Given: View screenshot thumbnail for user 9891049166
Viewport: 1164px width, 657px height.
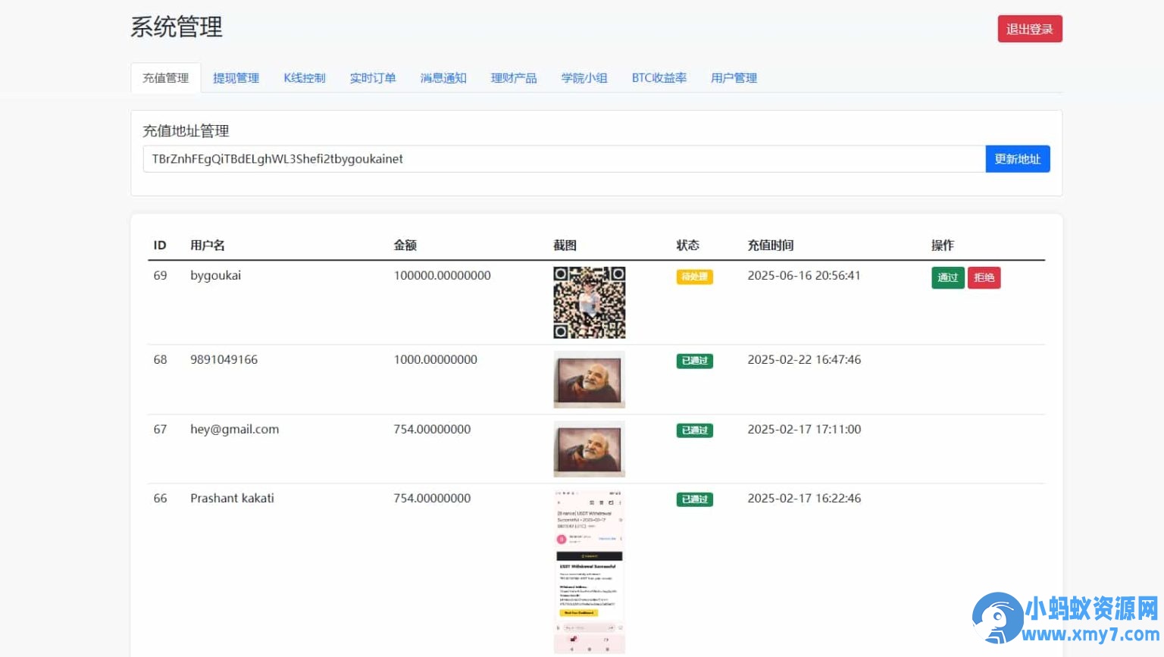Looking at the screenshot, I should coord(589,379).
